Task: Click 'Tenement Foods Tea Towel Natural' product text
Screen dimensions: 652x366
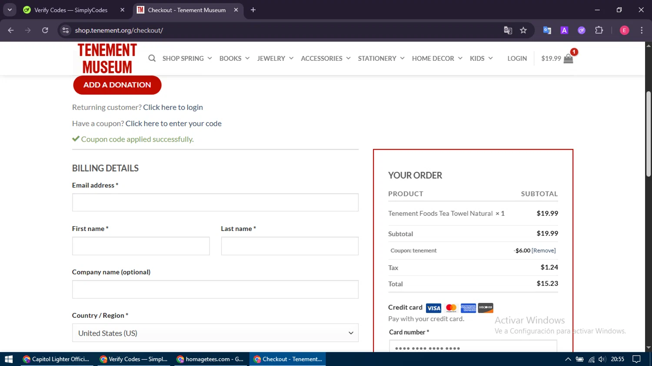Action: [x=440, y=214]
